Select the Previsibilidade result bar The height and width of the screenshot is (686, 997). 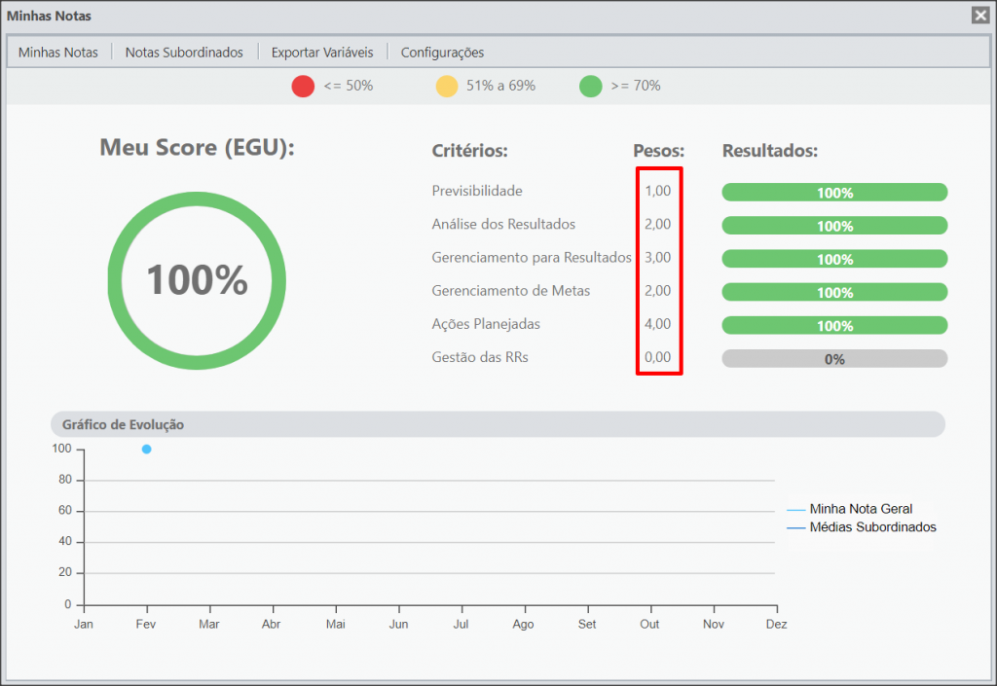834,193
